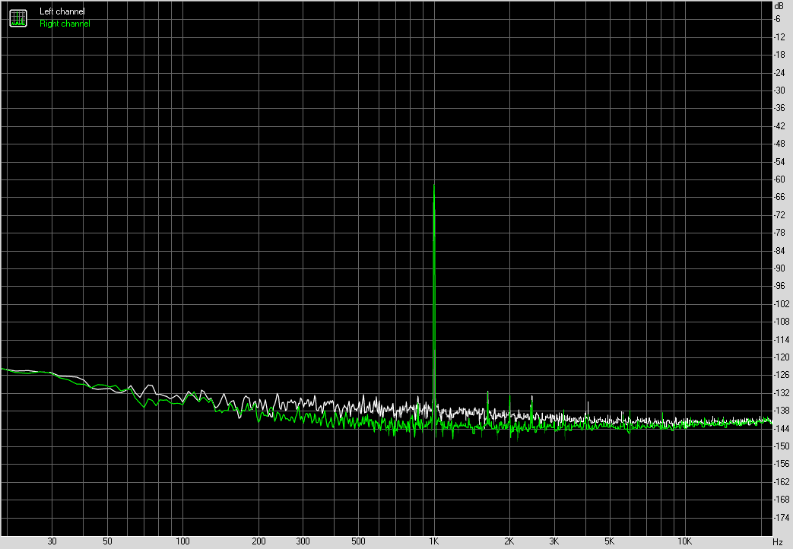Click the '-12' dB scale label

[780, 37]
